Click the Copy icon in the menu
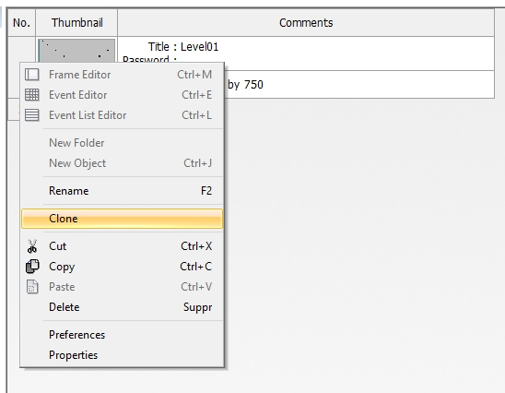 (32, 267)
